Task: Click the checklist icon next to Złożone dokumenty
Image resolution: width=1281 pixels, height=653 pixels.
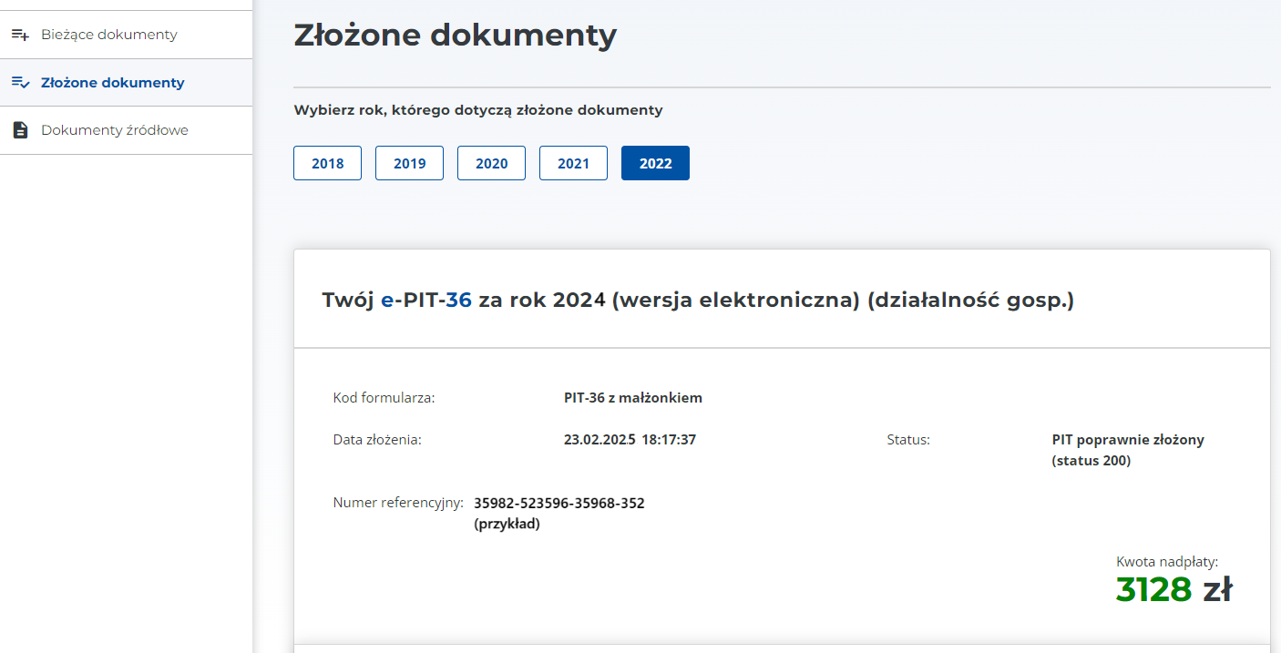Action: pyautogui.click(x=20, y=82)
